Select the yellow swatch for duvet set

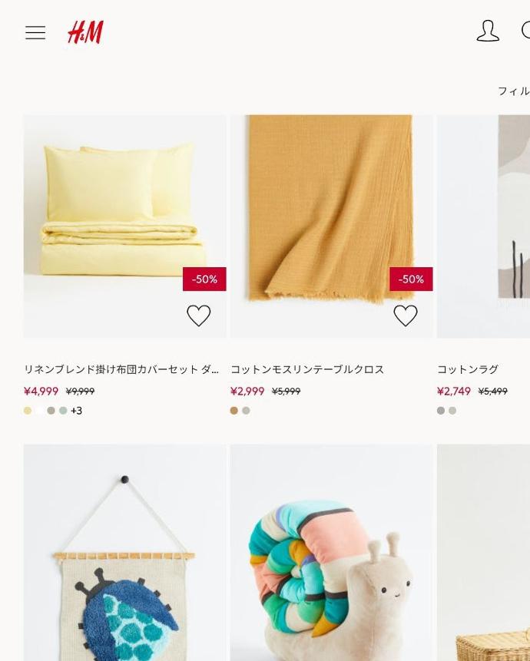tap(28, 411)
